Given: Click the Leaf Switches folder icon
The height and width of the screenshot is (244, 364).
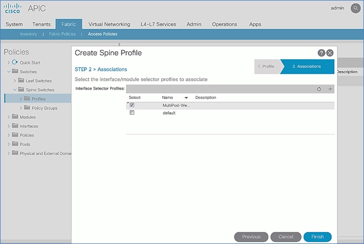Looking at the screenshot, I should 21,80.
